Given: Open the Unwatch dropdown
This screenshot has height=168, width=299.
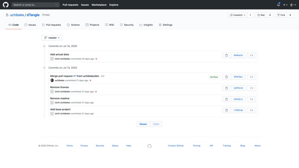Looking at the screenshot, I should pos(237,15).
